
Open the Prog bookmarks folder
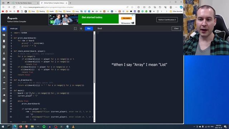(59, 11)
